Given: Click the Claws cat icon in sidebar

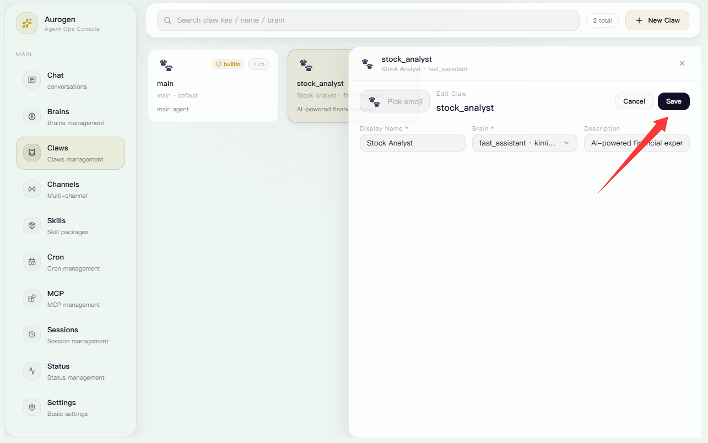Looking at the screenshot, I should point(32,153).
